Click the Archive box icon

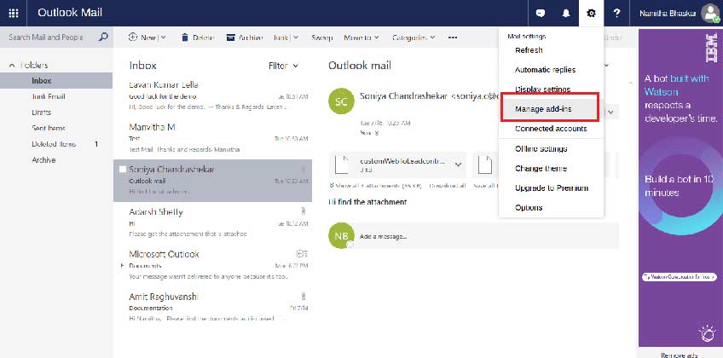point(230,38)
